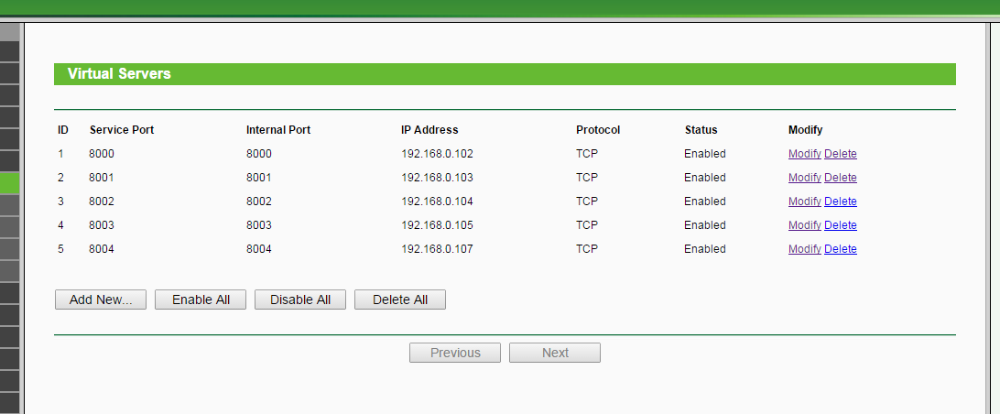1000x414 pixels.
Task: Select the IP address 192.168.0.103 cell
Action: (x=437, y=178)
